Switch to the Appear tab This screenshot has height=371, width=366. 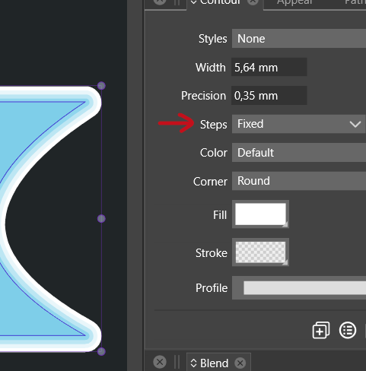tap(294, 2)
